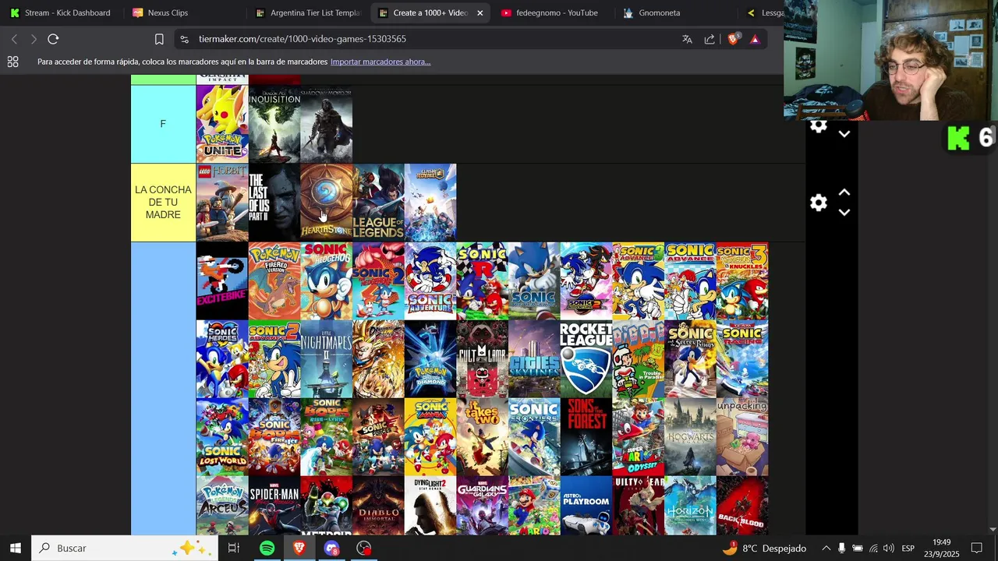Open Brave browser taskbar icon
Viewport: 998px width, 561px height.
tap(299, 549)
